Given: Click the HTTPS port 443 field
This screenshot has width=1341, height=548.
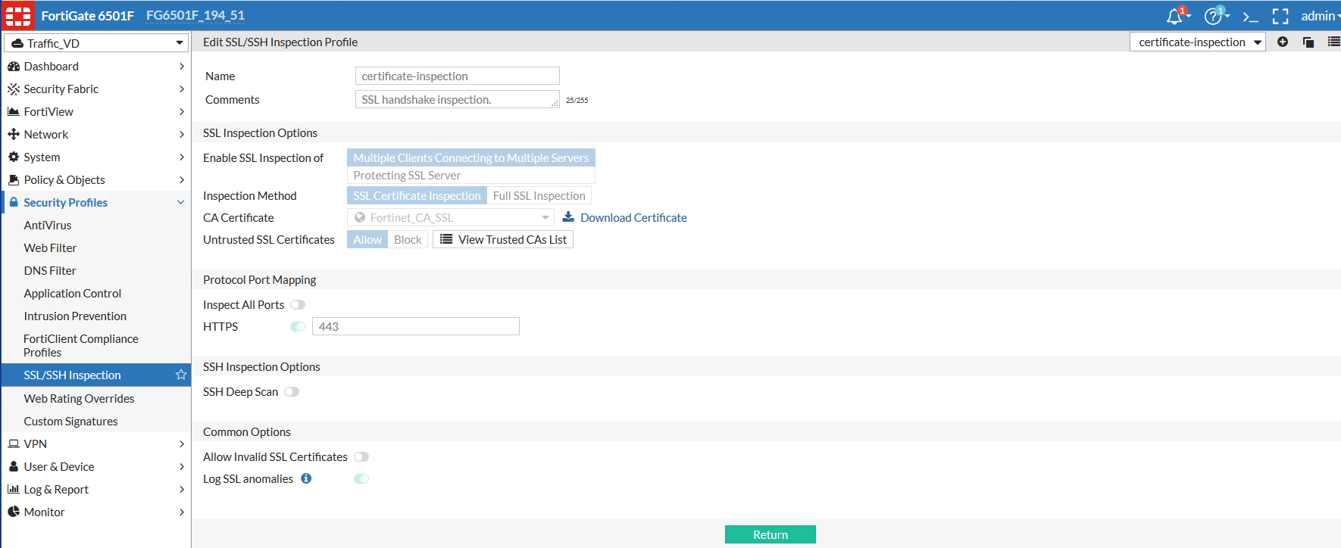Looking at the screenshot, I should coord(416,326).
